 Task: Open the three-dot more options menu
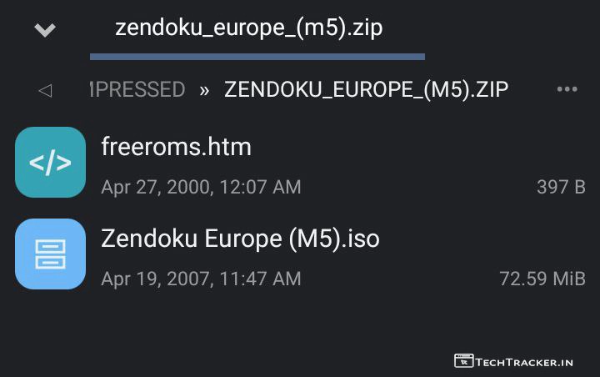(x=567, y=89)
